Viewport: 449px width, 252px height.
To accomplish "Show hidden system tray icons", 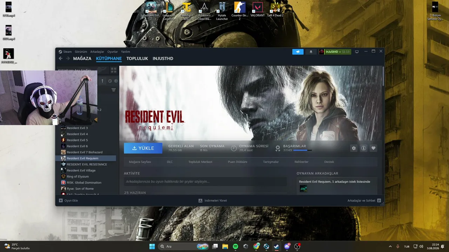I will coord(390,246).
